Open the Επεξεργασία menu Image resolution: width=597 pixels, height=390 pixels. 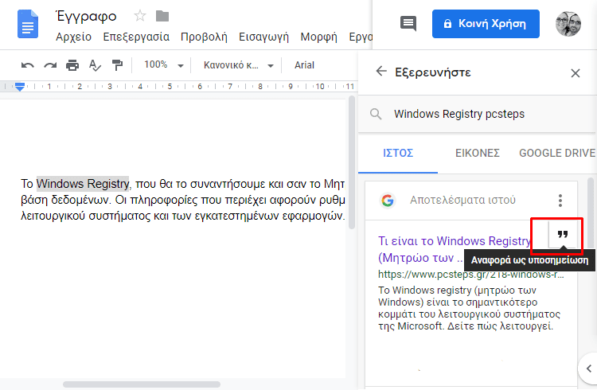coord(136,37)
